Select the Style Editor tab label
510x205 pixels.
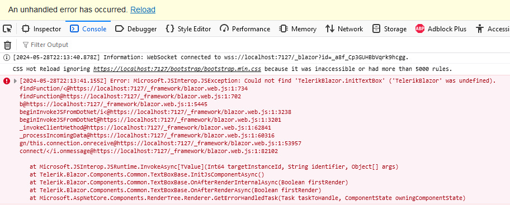pyautogui.click(x=194, y=29)
